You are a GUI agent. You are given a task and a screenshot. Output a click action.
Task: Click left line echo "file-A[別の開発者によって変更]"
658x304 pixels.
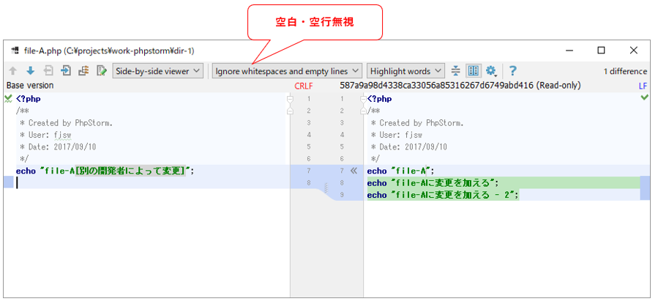coord(105,171)
